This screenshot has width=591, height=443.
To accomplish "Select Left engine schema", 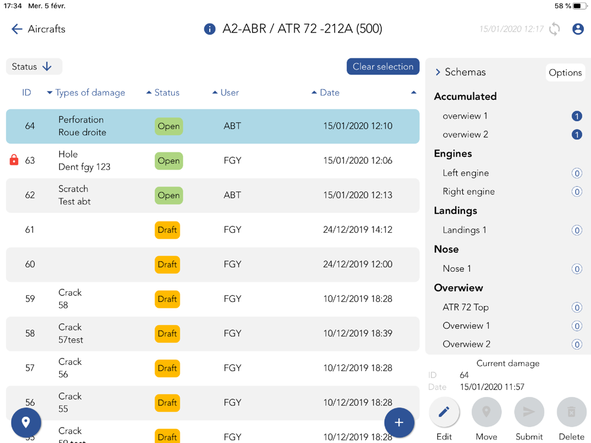I will [x=466, y=173].
